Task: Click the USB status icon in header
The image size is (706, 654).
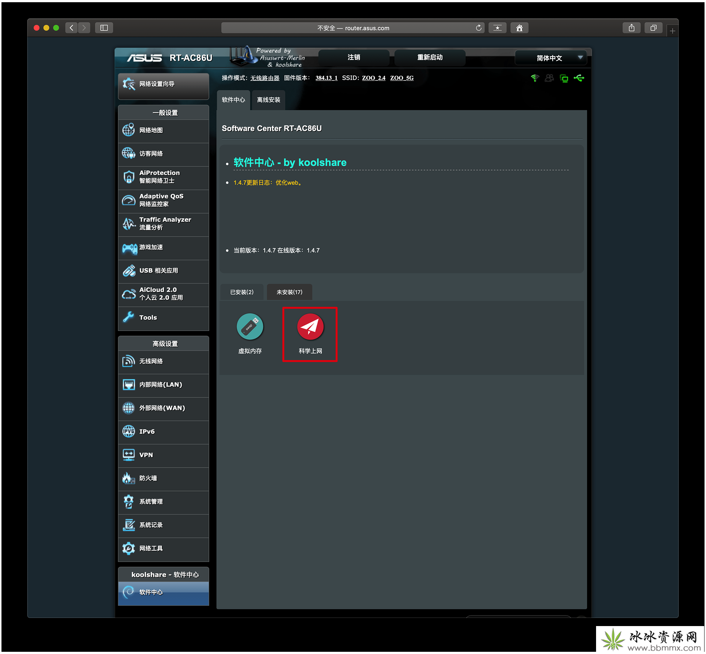Action: click(579, 78)
